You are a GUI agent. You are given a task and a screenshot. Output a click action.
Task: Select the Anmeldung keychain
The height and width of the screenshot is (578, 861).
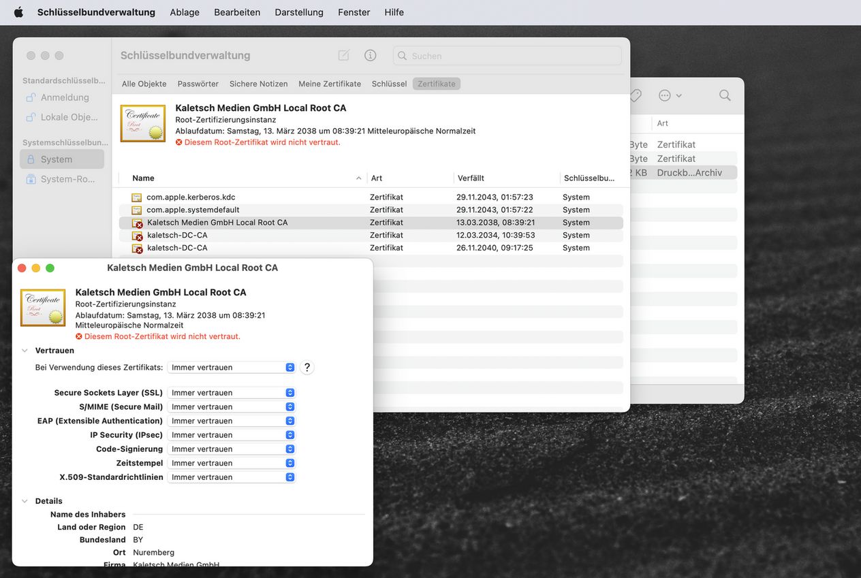click(64, 97)
